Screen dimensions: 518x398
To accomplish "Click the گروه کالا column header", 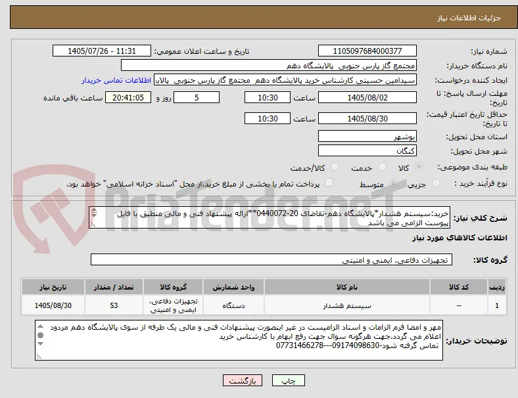I will pyautogui.click(x=173, y=287).
